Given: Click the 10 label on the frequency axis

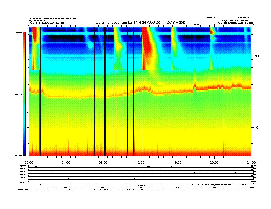Looking at the screenshot, I should (257, 128).
